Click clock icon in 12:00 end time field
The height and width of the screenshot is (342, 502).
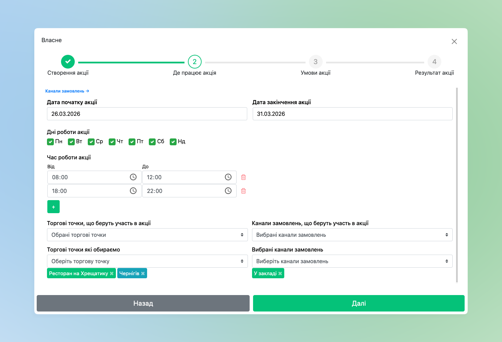228,177
